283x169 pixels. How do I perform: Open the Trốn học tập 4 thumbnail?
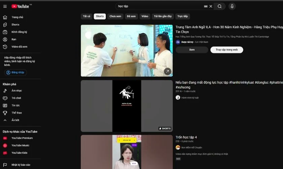(127, 152)
